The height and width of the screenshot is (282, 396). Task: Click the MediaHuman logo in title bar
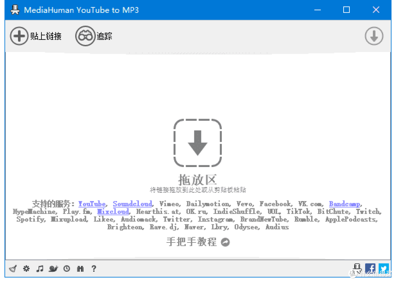(x=15, y=10)
